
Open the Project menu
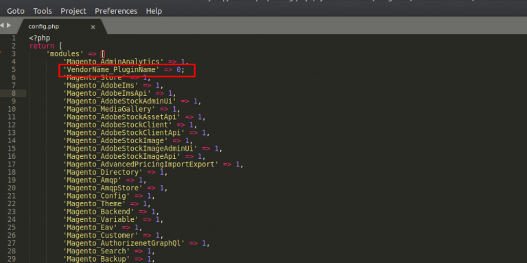click(x=73, y=11)
